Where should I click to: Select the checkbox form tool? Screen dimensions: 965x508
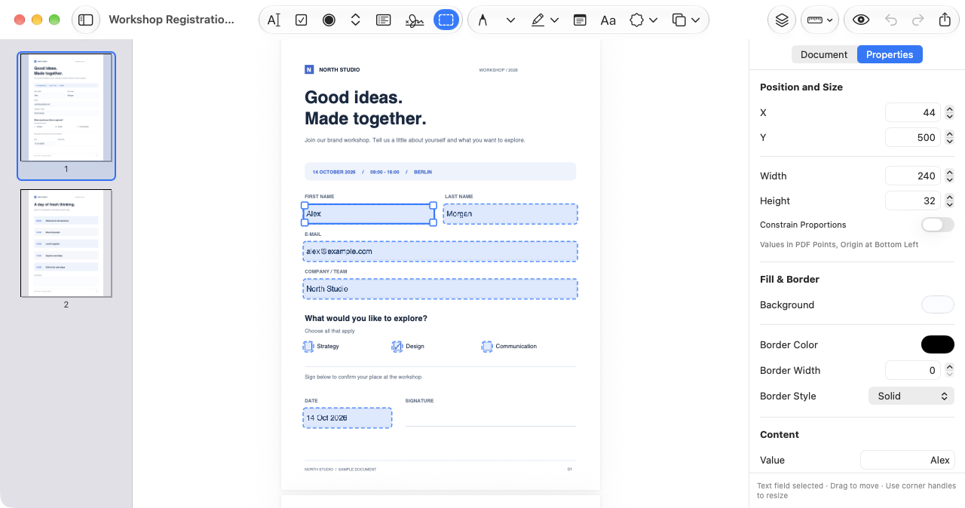point(302,20)
